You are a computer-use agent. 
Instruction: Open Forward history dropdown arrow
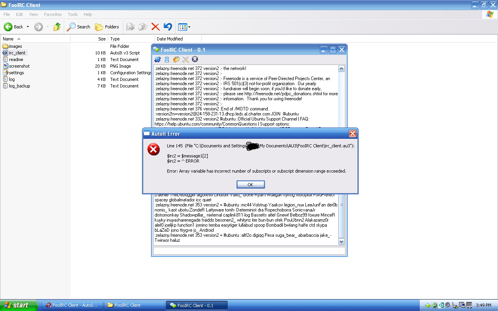47,27
